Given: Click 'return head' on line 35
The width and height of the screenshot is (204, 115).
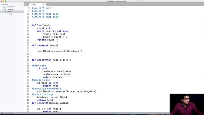Looking at the screenshot, I should (x=50, y=86).
